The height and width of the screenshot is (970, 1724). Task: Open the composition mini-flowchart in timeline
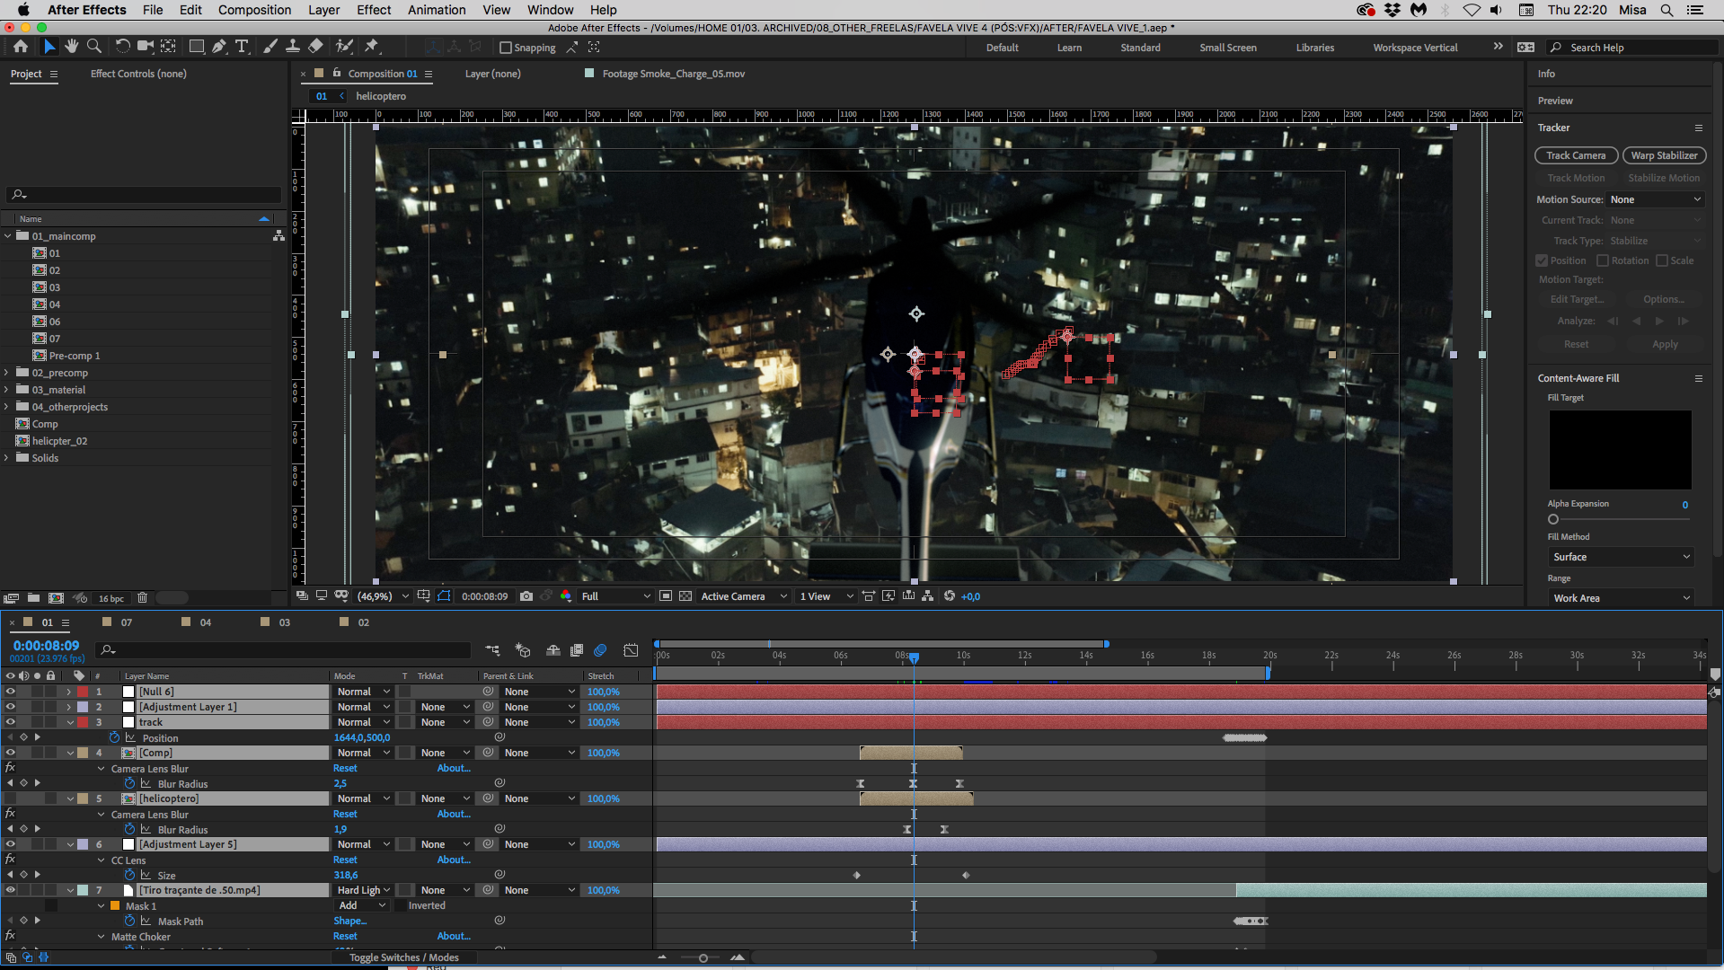click(492, 650)
